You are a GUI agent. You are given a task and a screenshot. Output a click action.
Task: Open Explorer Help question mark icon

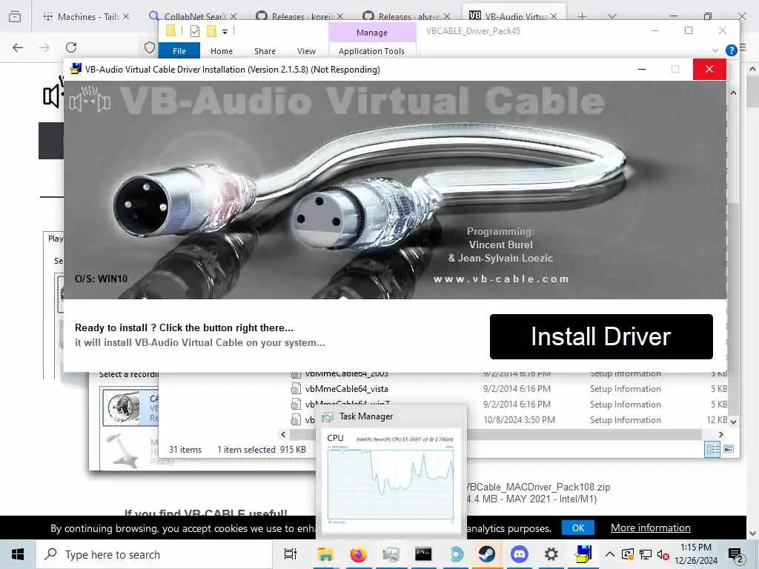tap(731, 50)
